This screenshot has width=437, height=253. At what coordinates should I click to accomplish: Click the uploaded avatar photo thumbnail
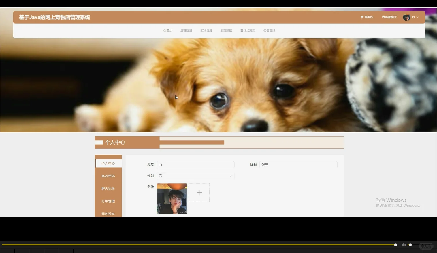click(172, 199)
